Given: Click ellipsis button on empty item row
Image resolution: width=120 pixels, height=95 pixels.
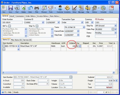Looking at the screenshot, I should [x=4, y=50].
